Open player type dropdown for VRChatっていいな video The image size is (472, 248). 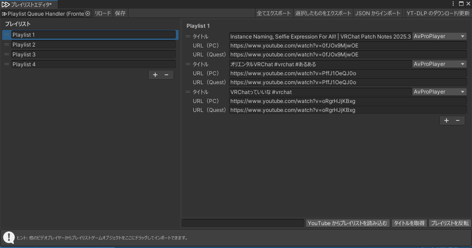tap(439, 92)
